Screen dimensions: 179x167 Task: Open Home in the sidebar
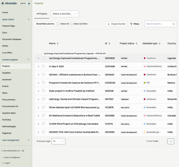tap(5, 13)
